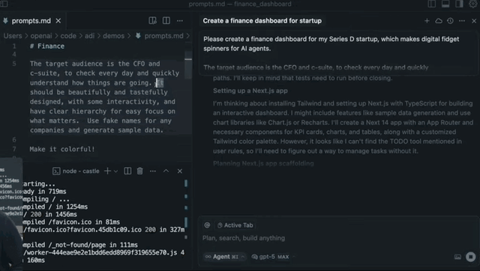Split the prompts.md editor right
Image resolution: width=480 pixels, height=271 pixels.
tap(166, 20)
